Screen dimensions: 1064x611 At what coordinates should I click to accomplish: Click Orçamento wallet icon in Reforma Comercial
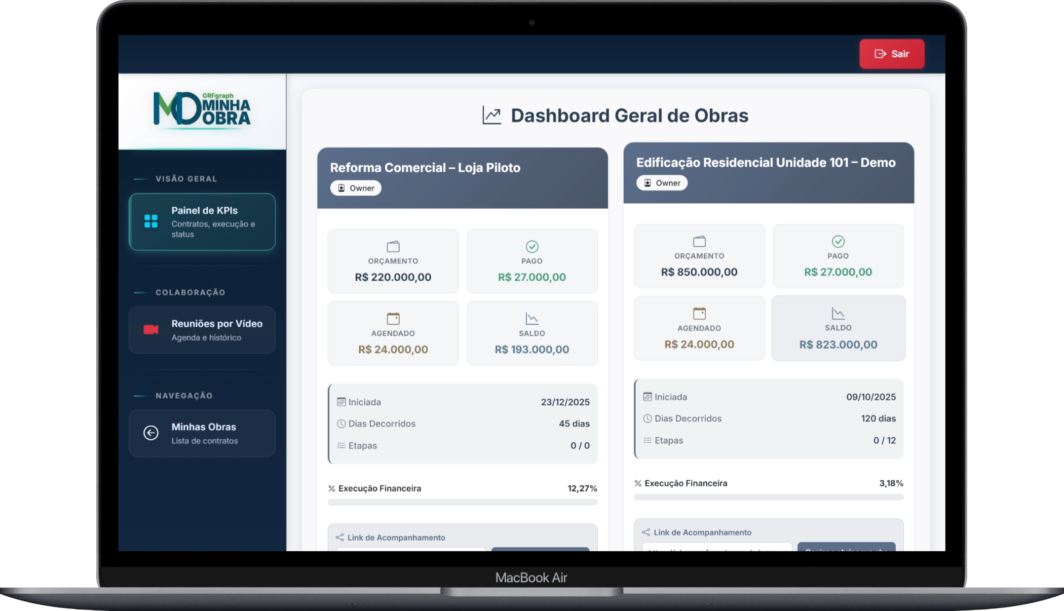tap(393, 247)
